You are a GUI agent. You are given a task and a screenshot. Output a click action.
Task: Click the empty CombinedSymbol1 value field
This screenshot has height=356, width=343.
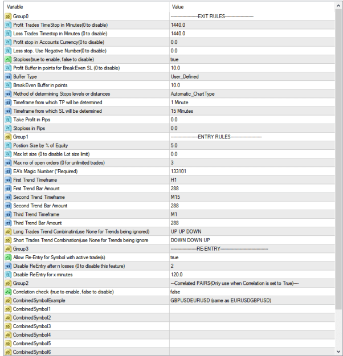252,309
